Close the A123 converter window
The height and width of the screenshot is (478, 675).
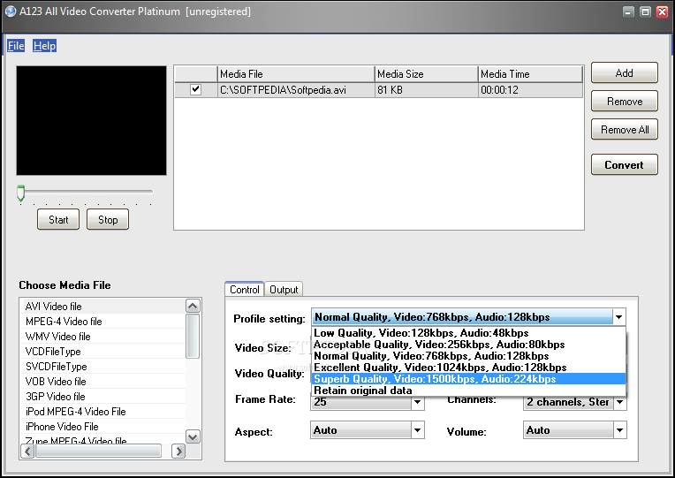coord(662,11)
